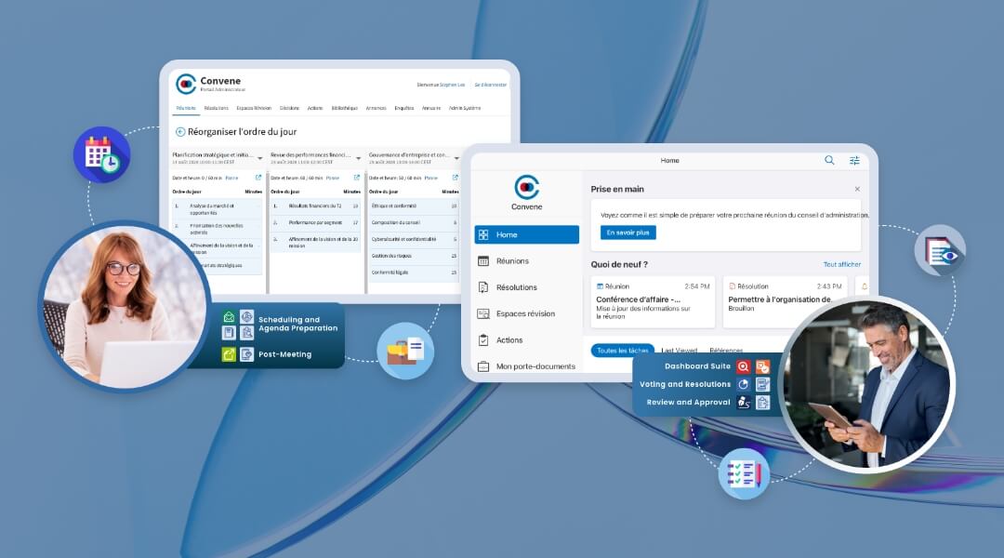The width and height of the screenshot is (1004, 558).
Task: Open the Annonces tab
Action: pyautogui.click(x=376, y=108)
